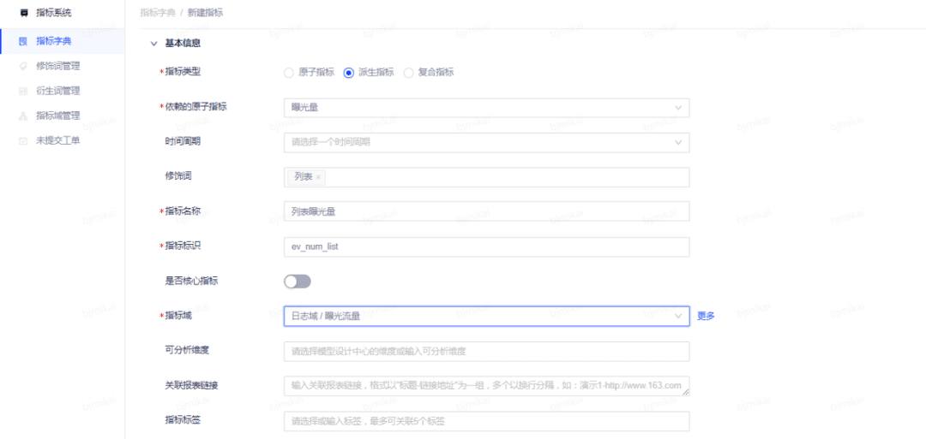The width and height of the screenshot is (926, 439).
Task: Remove the 列表 tag with its x
Action: pyautogui.click(x=318, y=177)
